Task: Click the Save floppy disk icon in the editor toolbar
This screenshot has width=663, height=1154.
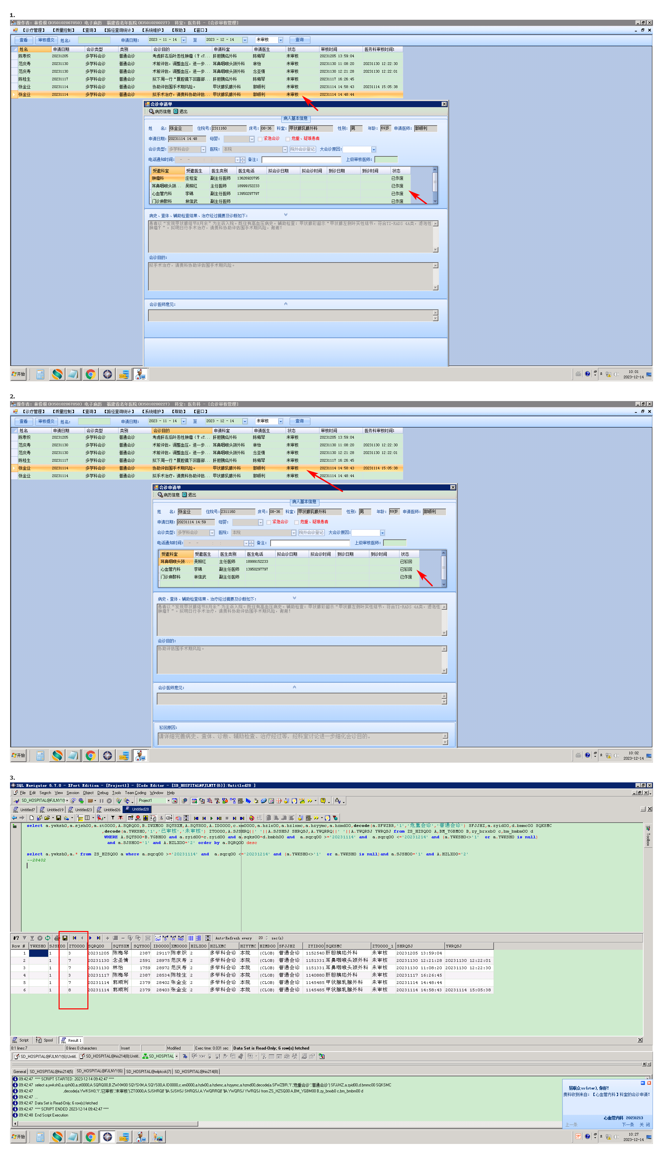Action: click(58, 818)
